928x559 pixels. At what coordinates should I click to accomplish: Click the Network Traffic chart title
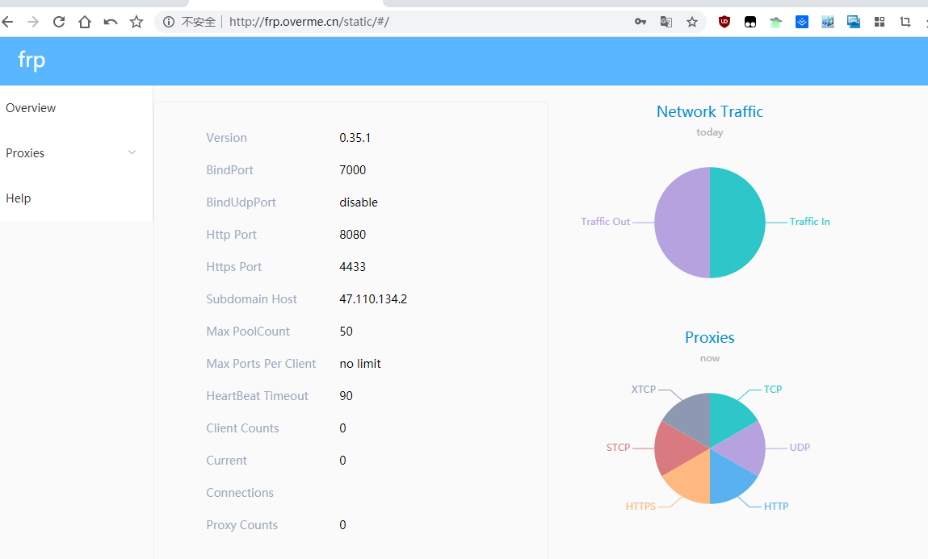coord(710,111)
